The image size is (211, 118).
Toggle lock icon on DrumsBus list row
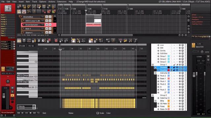coord(174,67)
